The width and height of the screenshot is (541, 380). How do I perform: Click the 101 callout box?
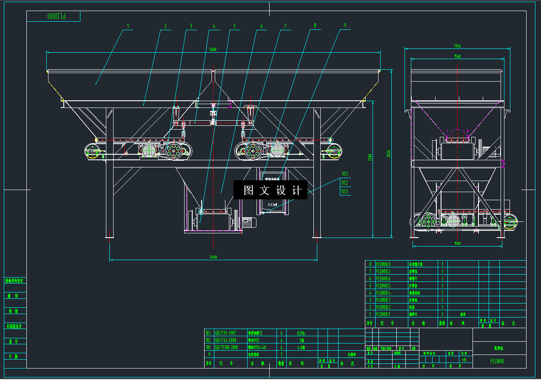click(x=345, y=174)
